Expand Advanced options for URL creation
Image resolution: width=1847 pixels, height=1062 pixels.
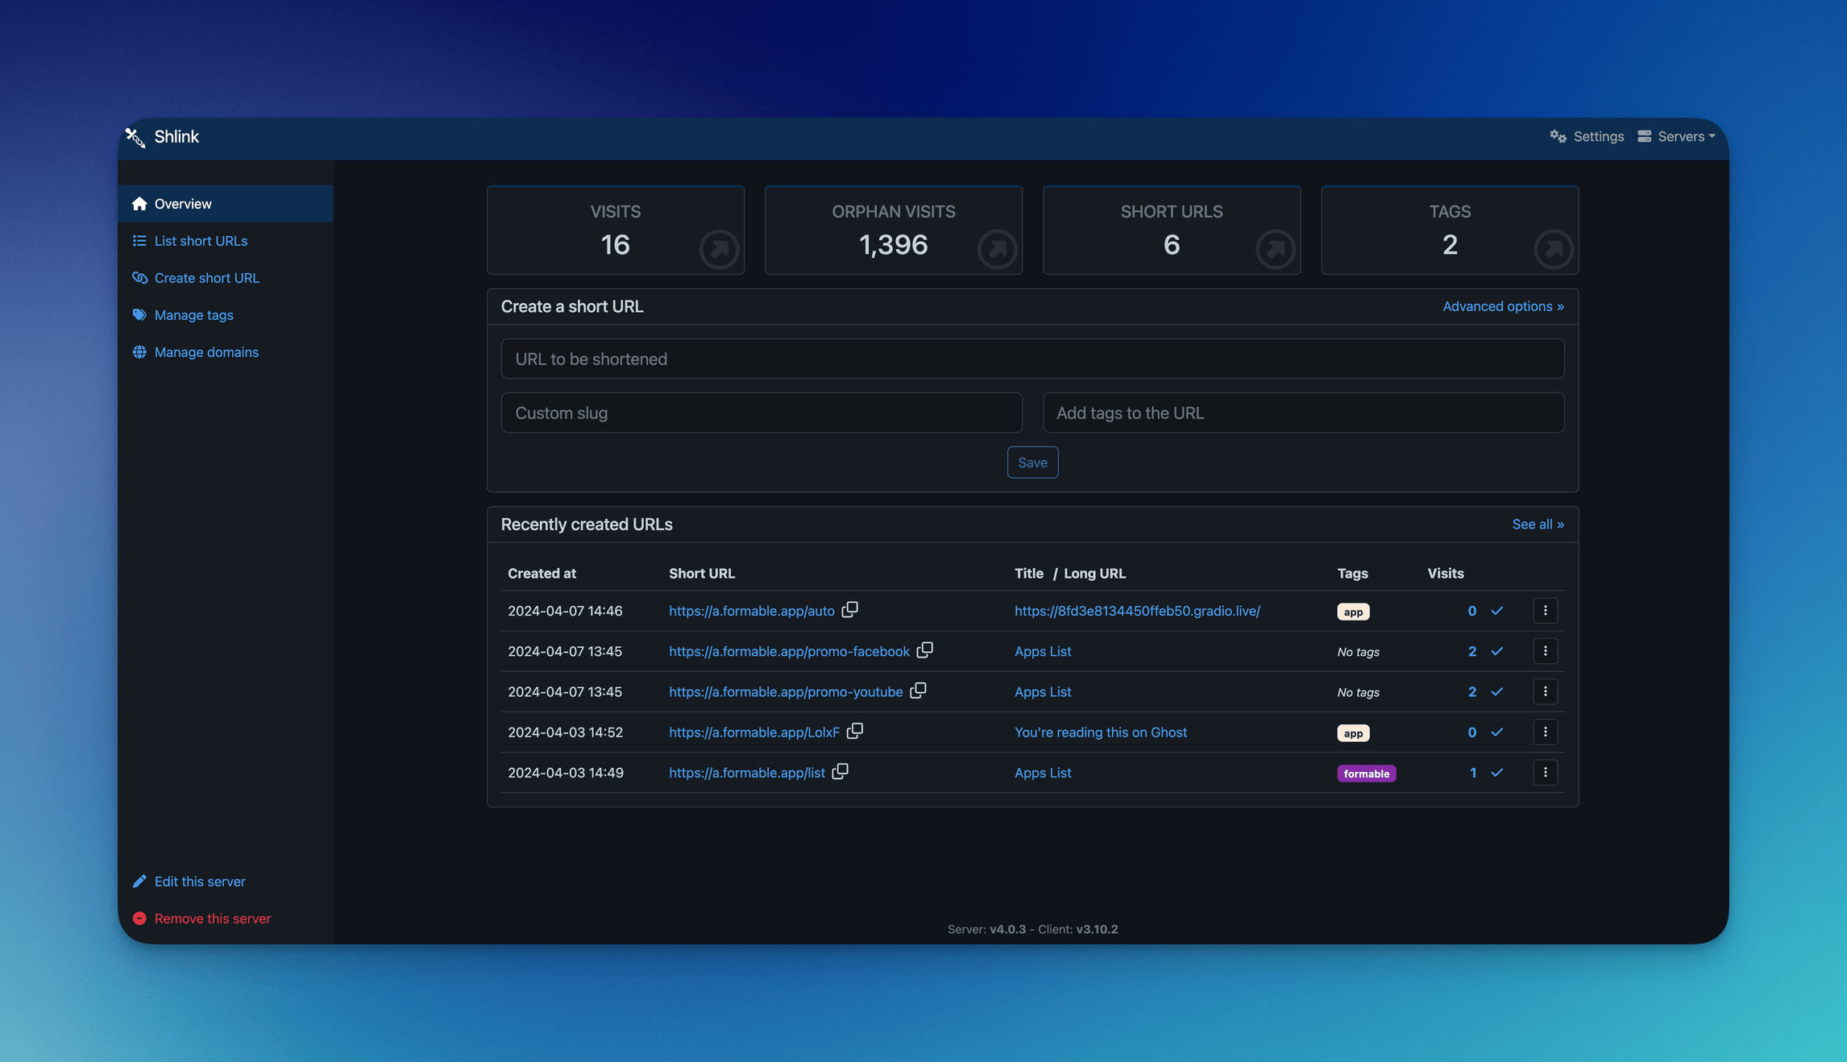1502,306
